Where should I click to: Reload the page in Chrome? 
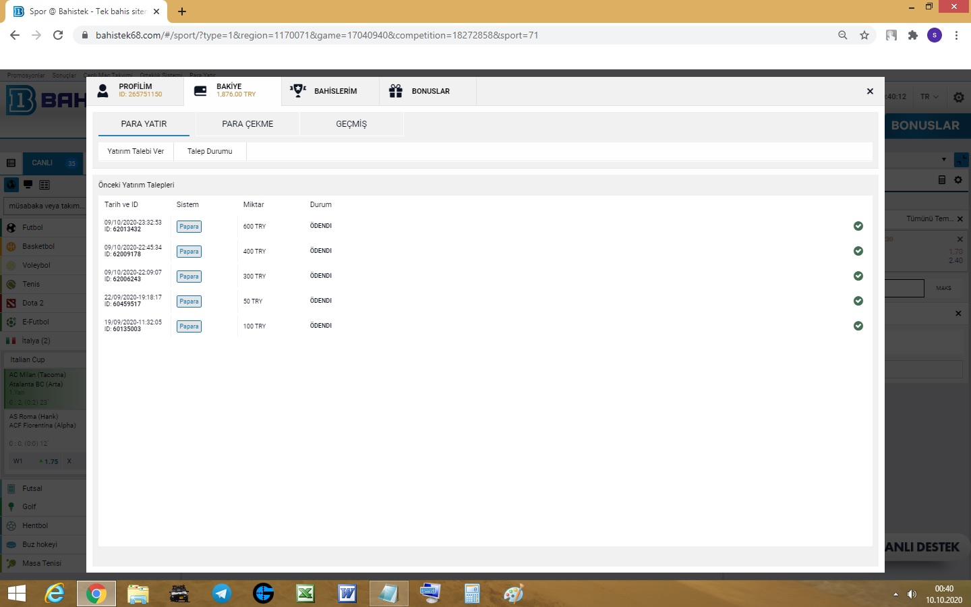click(58, 35)
